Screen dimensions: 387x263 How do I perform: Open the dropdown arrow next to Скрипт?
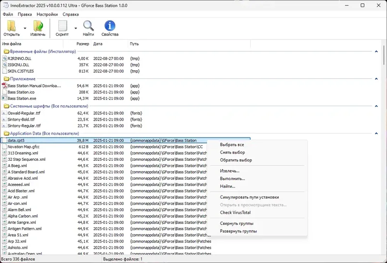coord(76,28)
